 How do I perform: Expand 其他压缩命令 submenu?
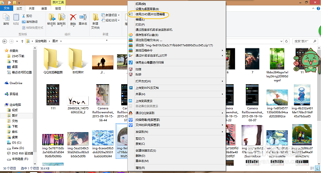coord(176,50)
